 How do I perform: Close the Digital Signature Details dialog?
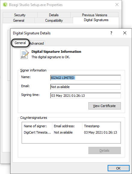point(125,33)
